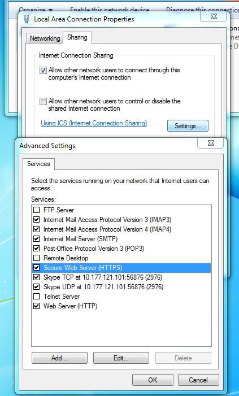This screenshot has height=396, width=239.
Task: Click the Settings... button
Action: pyautogui.click(x=188, y=126)
